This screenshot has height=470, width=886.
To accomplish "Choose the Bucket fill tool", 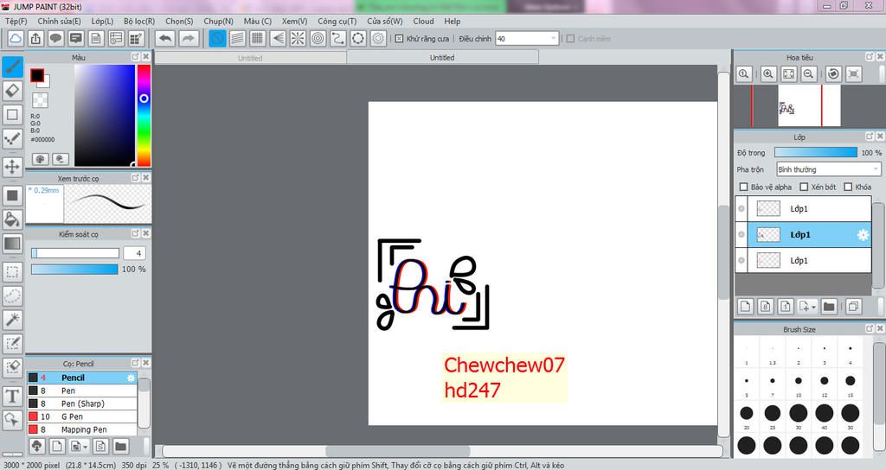I will point(12,219).
